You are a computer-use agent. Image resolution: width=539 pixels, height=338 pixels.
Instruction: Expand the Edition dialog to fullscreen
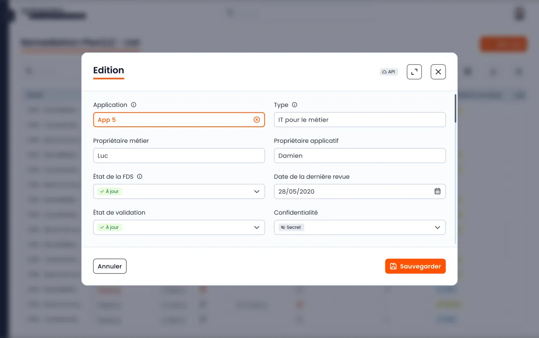(x=414, y=72)
